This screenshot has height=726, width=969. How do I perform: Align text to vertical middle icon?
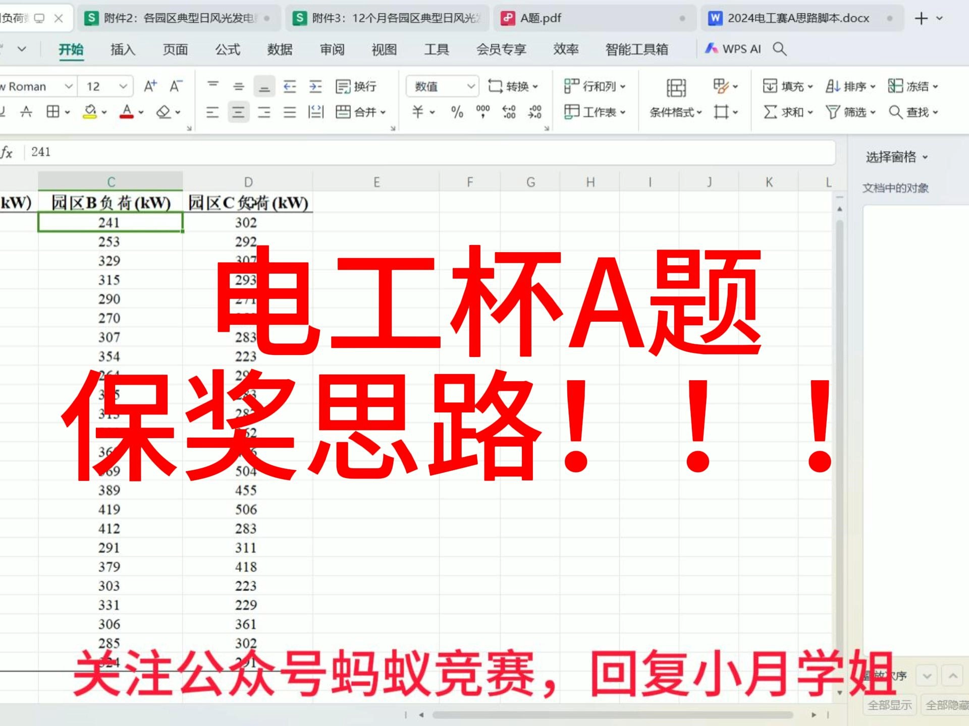click(239, 86)
